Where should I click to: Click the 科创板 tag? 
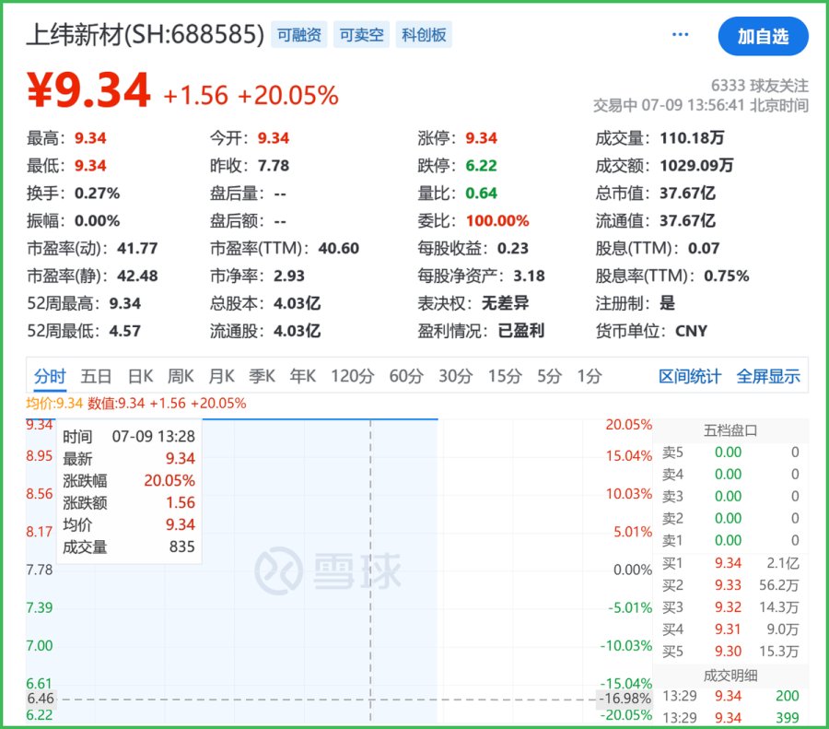pos(424,35)
